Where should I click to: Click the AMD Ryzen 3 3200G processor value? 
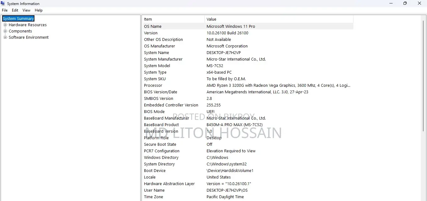click(278, 86)
